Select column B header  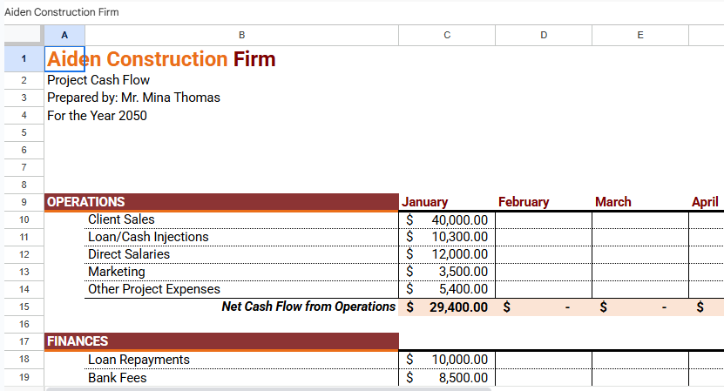[x=241, y=35]
